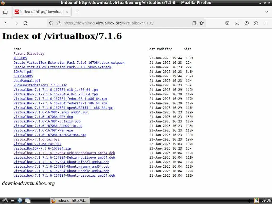This screenshot has height=204, width=272.
Task: Open the file manager taskbar icon
Action: [x=12, y=201]
